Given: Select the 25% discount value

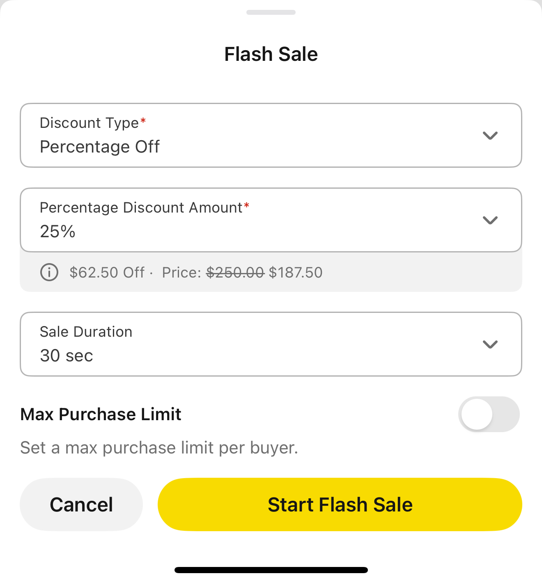Looking at the screenshot, I should point(57,231).
